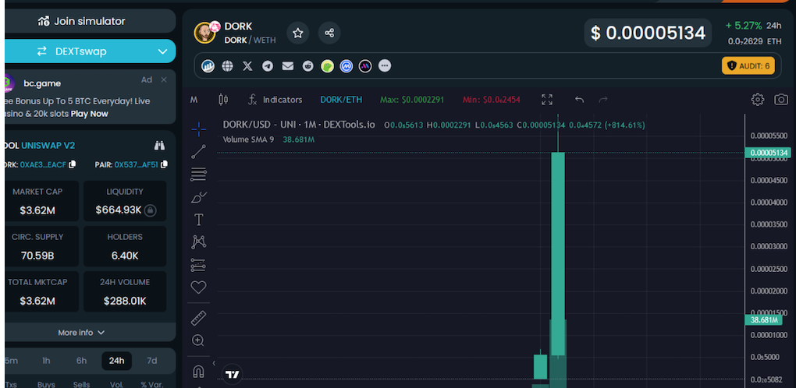Redo the chart action
Screen dimensions: 796x388
603,100
